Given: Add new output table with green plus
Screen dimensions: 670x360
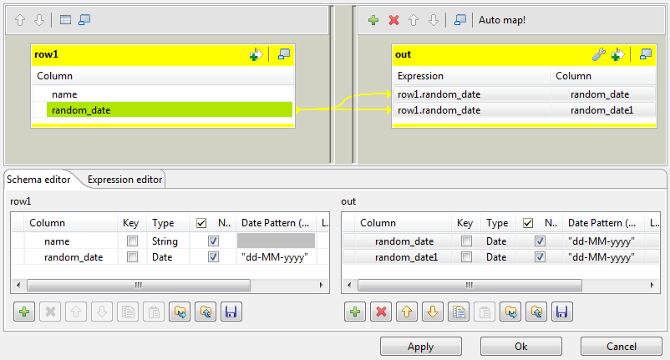Looking at the screenshot, I should (x=373, y=20).
